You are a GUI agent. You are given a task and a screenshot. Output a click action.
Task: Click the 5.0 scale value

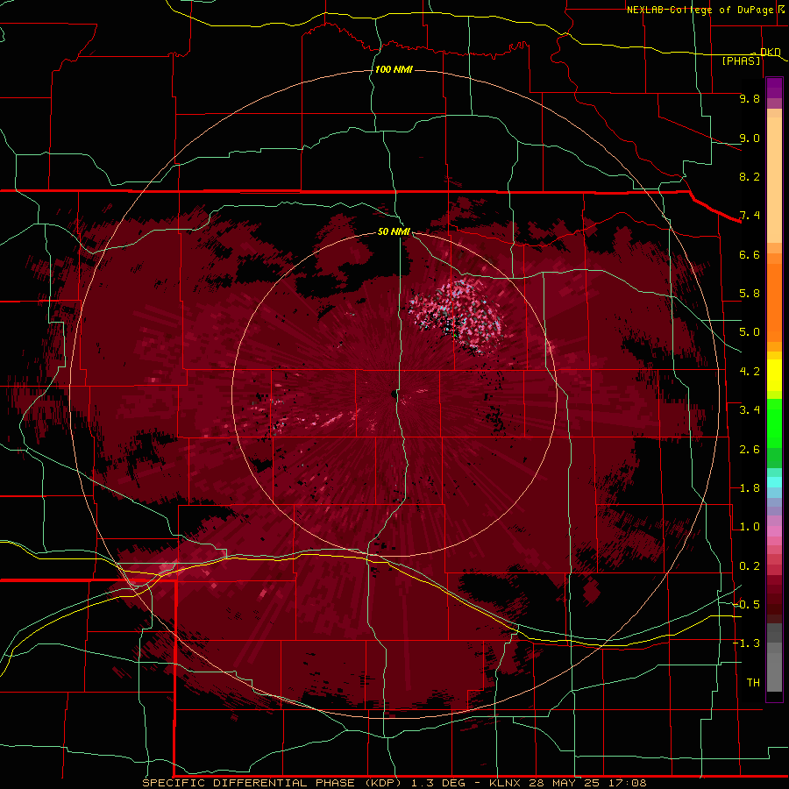pyautogui.click(x=750, y=332)
